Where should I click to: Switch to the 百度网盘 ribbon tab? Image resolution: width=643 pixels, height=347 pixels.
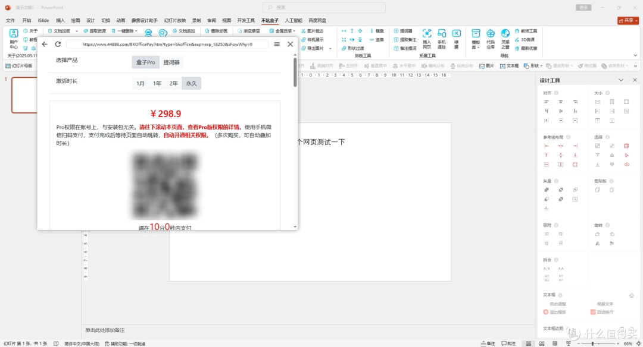[317, 20]
